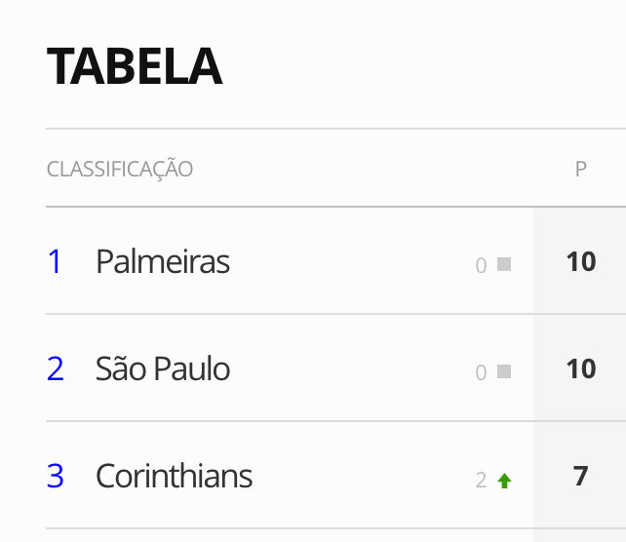Click Corinthians points value 7
The height and width of the screenshot is (542, 626).
point(580,477)
